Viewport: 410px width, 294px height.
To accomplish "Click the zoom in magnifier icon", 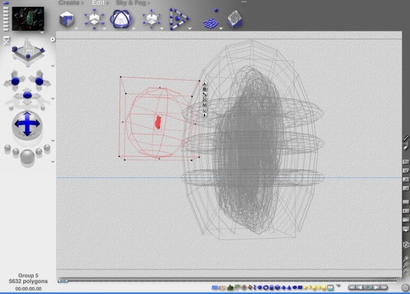I will (x=406, y=259).
